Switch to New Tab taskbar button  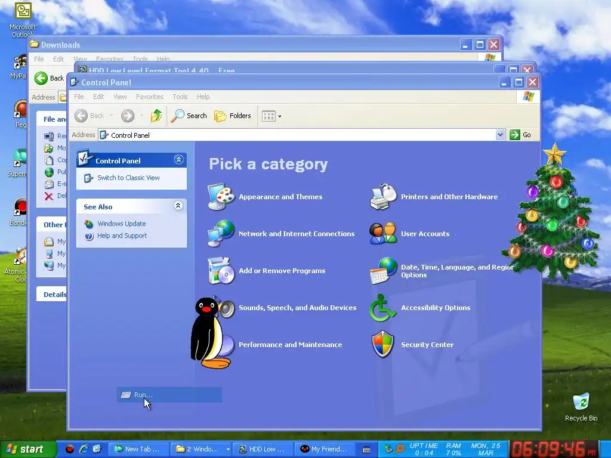pos(138,449)
